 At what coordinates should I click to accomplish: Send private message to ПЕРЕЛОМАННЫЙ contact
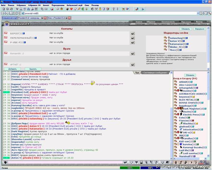point(132,38)
